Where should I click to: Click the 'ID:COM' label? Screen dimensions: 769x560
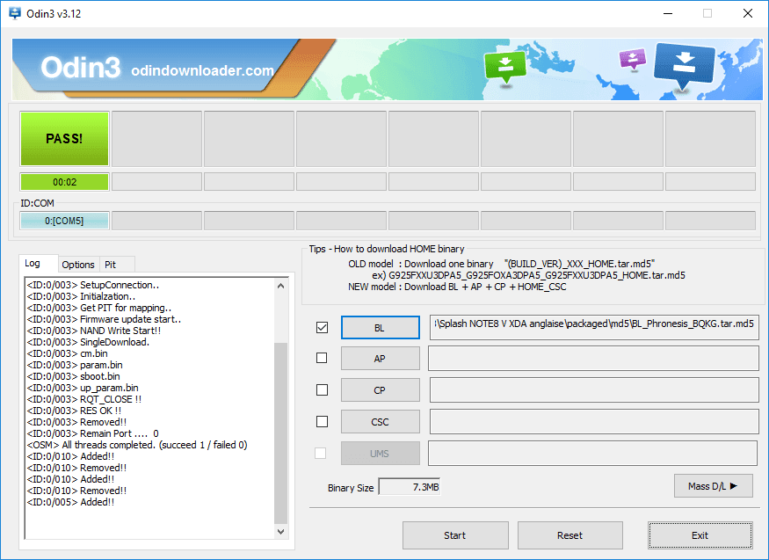pyautogui.click(x=37, y=203)
